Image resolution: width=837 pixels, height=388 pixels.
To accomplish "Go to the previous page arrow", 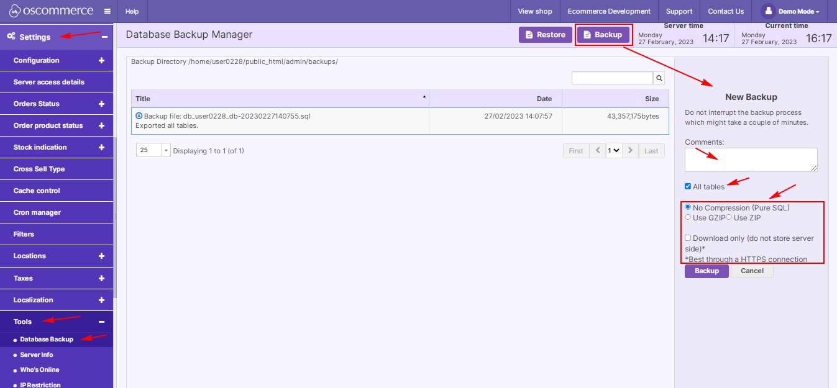I will tap(598, 150).
